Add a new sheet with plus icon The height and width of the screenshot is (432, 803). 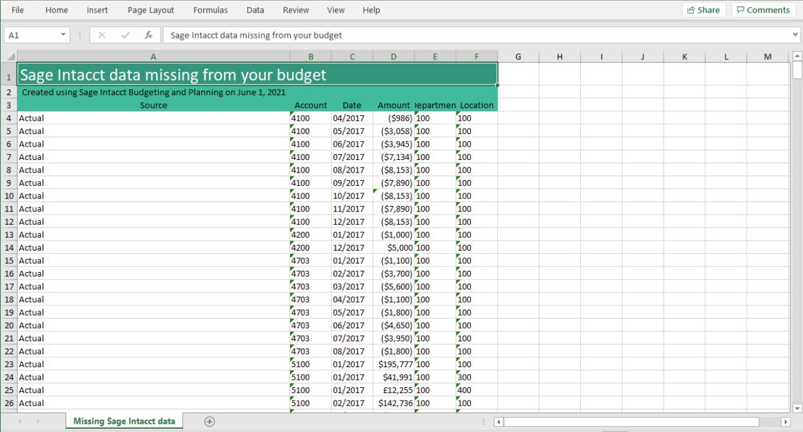pyautogui.click(x=210, y=421)
